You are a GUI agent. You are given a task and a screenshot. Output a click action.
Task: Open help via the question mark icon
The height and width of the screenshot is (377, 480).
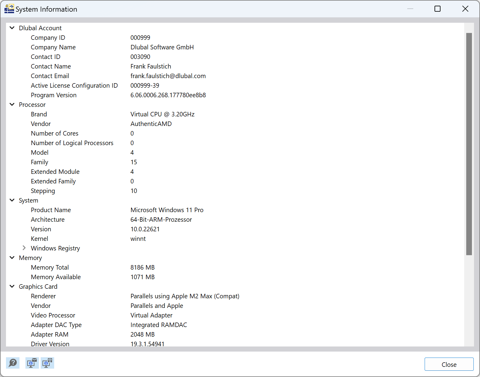coord(13,363)
